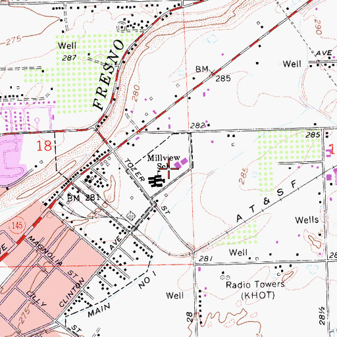Click the 281 elevation label at rail junction

205,259
